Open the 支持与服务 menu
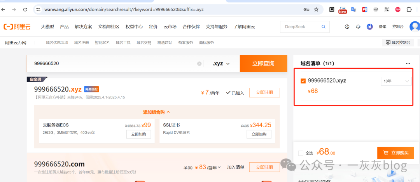The width and height of the screenshot is (420, 182). 217,27
